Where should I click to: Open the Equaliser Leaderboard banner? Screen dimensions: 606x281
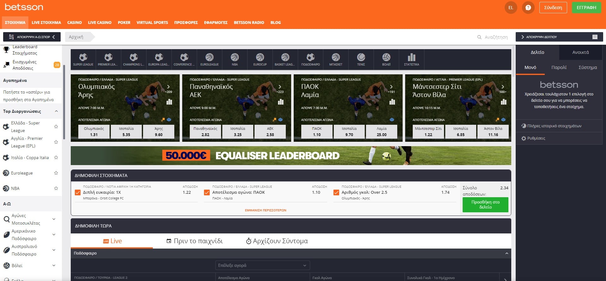coord(291,156)
